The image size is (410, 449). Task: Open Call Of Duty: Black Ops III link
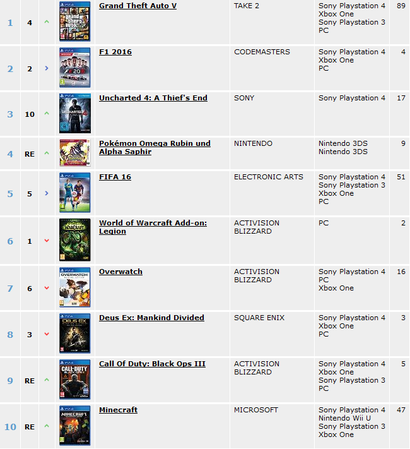(x=152, y=364)
